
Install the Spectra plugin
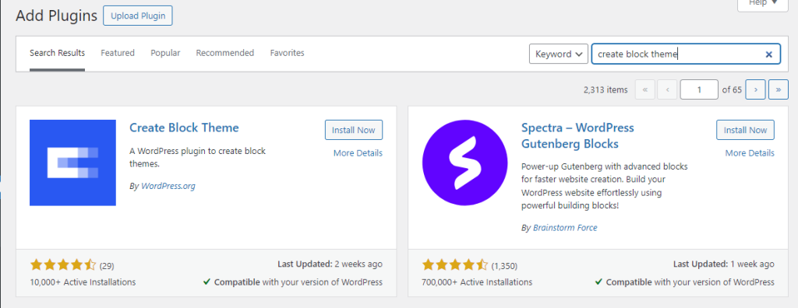[746, 130]
